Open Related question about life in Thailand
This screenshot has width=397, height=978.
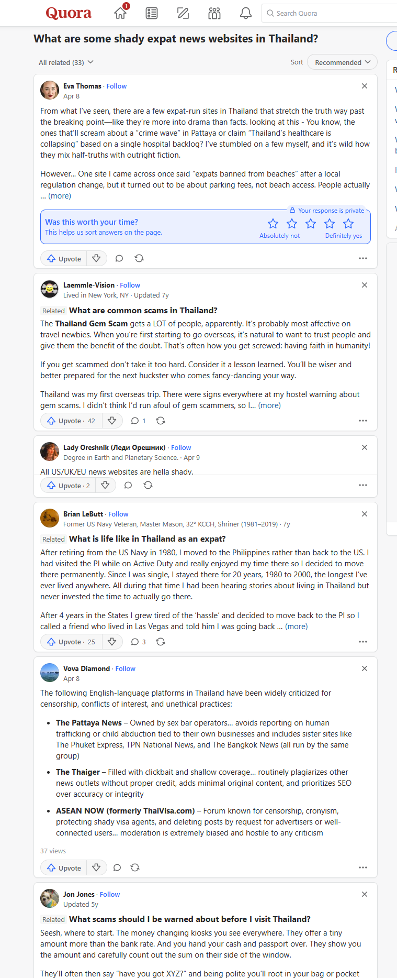(148, 539)
